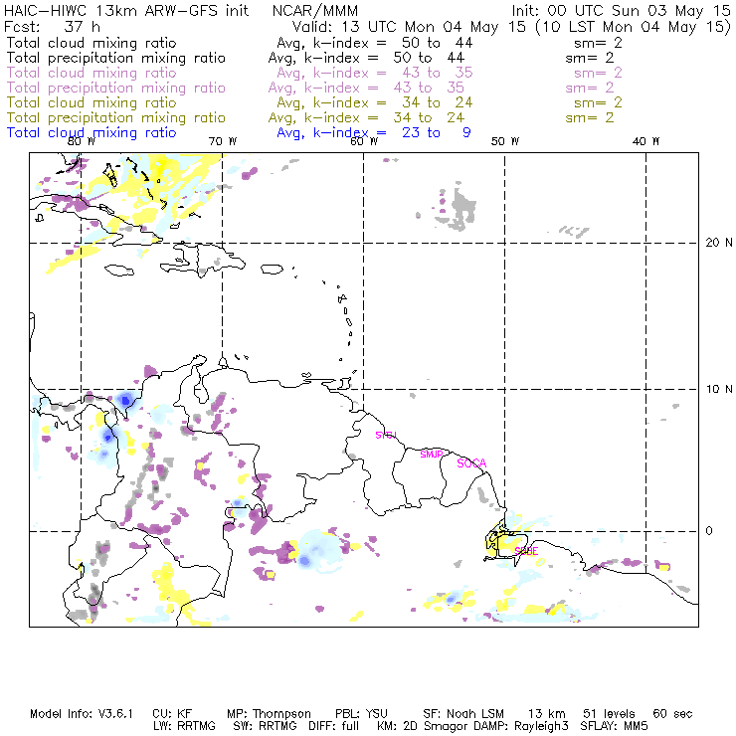Click the "NCAR/MMM" header label
Image resolution: width=736 pixels, height=736 pixels.
[315, 11]
